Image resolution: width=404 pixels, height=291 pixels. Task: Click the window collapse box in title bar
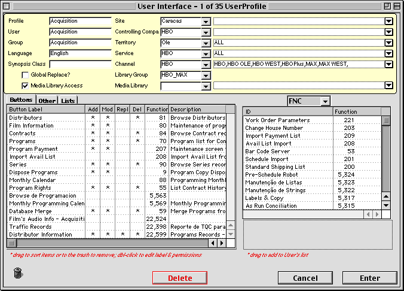point(397,6)
